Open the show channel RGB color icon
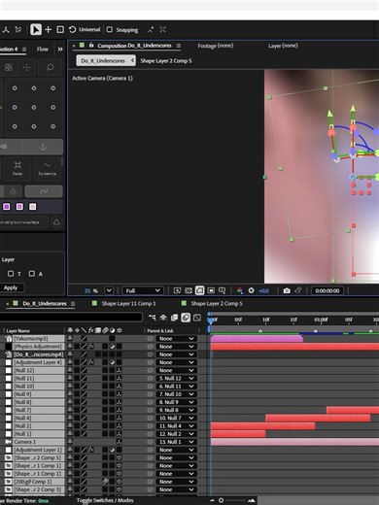Image resolution: width=379 pixels, height=505 pixels. tap(240, 290)
